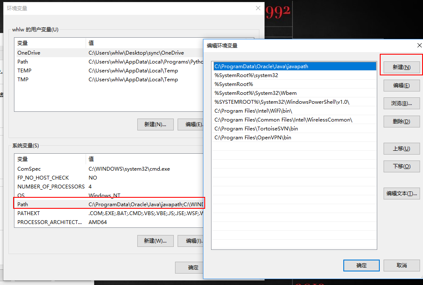
Task: Select PROCESSOR_ARCHITECT... system variable row
Action: pos(109,222)
